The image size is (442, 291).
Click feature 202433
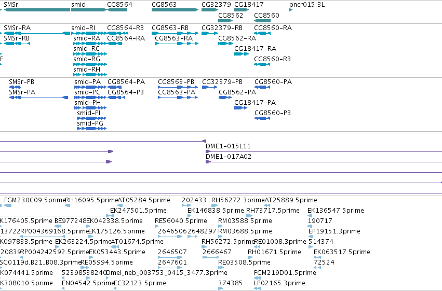[x=194, y=200]
